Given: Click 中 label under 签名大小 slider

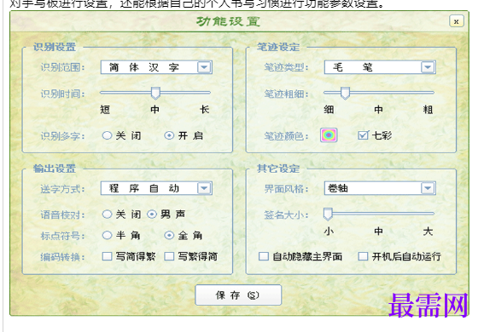Looking at the screenshot, I should [378, 231].
